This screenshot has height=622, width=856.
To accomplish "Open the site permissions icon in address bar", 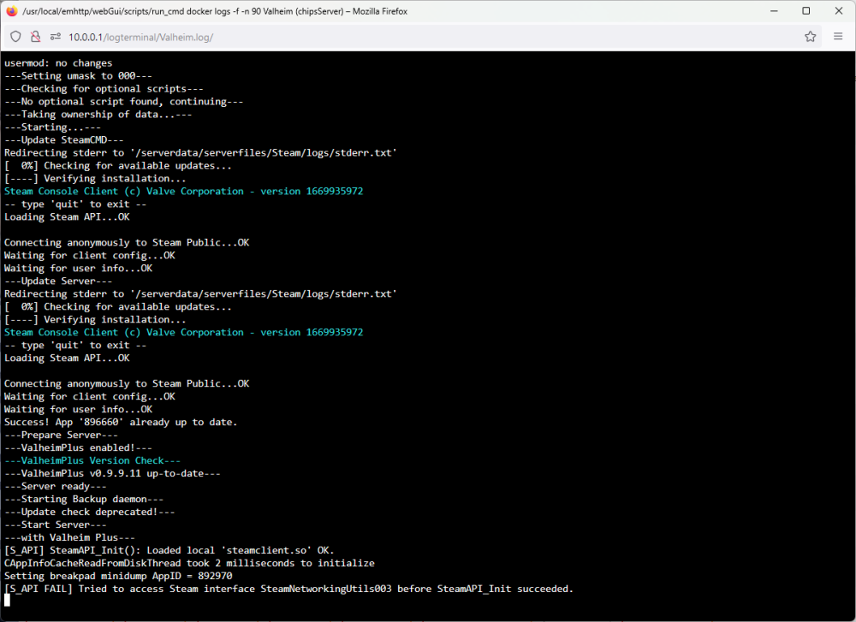I will click(x=55, y=37).
